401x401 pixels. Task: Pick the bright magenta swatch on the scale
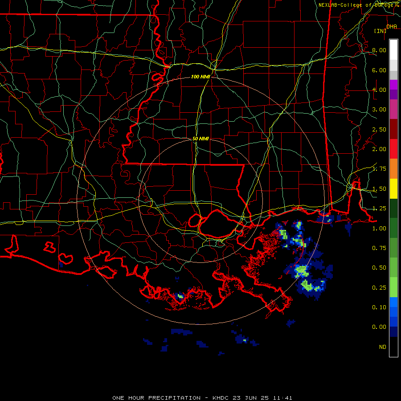[x=393, y=85]
